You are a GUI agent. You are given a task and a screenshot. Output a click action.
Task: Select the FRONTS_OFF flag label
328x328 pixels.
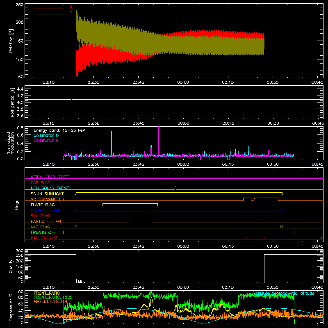pyautogui.click(x=43, y=232)
